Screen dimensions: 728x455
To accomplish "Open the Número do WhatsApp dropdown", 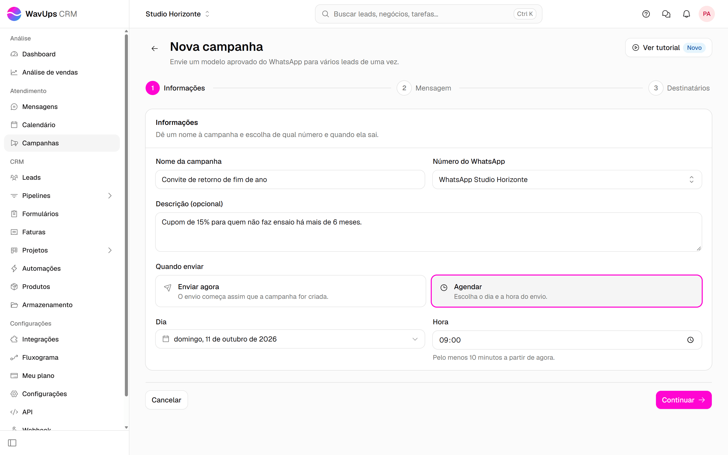I will pyautogui.click(x=567, y=179).
